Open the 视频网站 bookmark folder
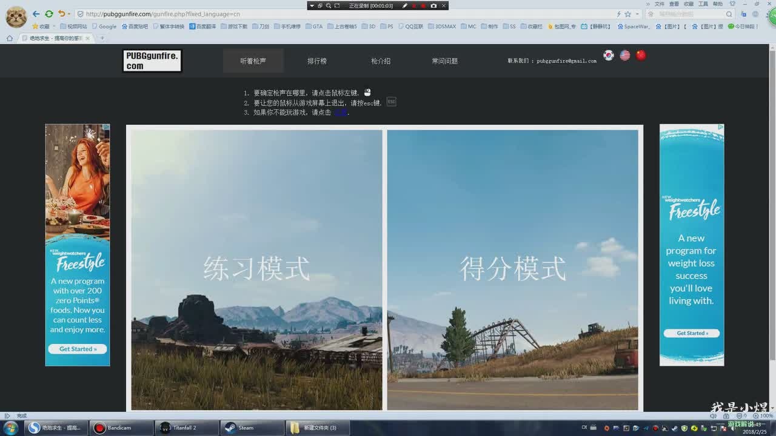This screenshot has height=436, width=776. 73,27
